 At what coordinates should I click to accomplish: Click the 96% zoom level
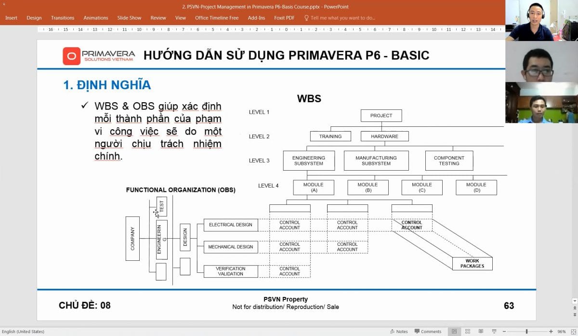[562, 332]
